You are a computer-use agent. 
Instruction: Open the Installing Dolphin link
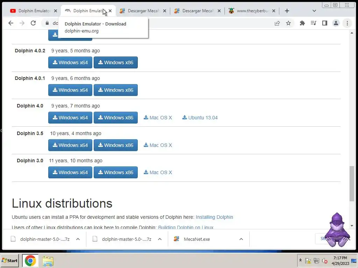(214, 217)
